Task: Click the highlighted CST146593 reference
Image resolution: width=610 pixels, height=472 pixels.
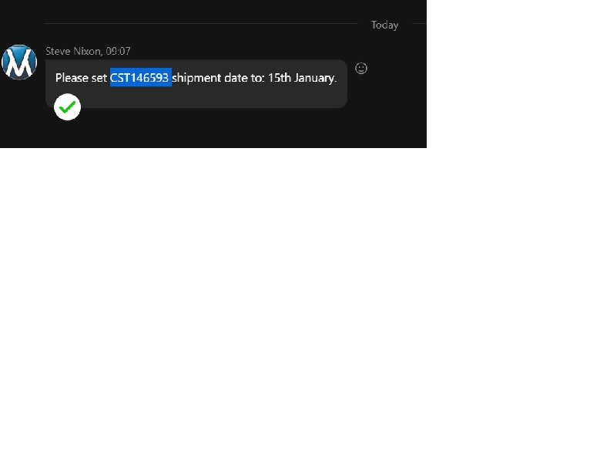Action: 140,77
